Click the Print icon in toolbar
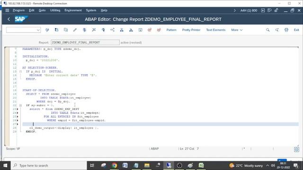The width and height of the screenshot is (303, 170). (x=286, y=30)
